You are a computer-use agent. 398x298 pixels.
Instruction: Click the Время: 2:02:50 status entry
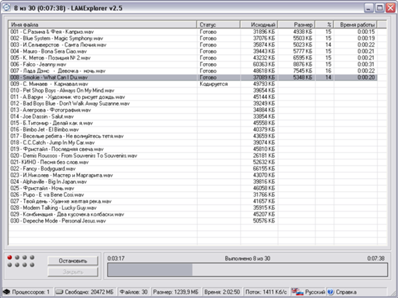tap(222, 292)
